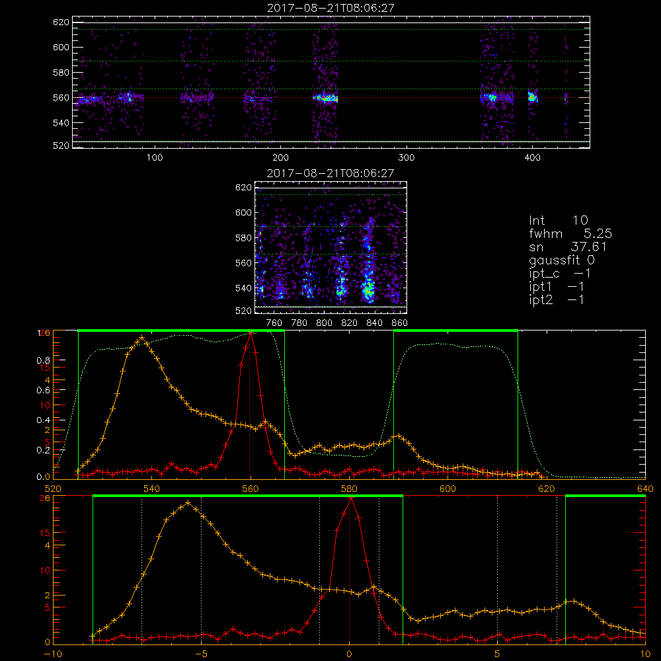Select the 'fwhm 5.25' readout

click(570, 233)
